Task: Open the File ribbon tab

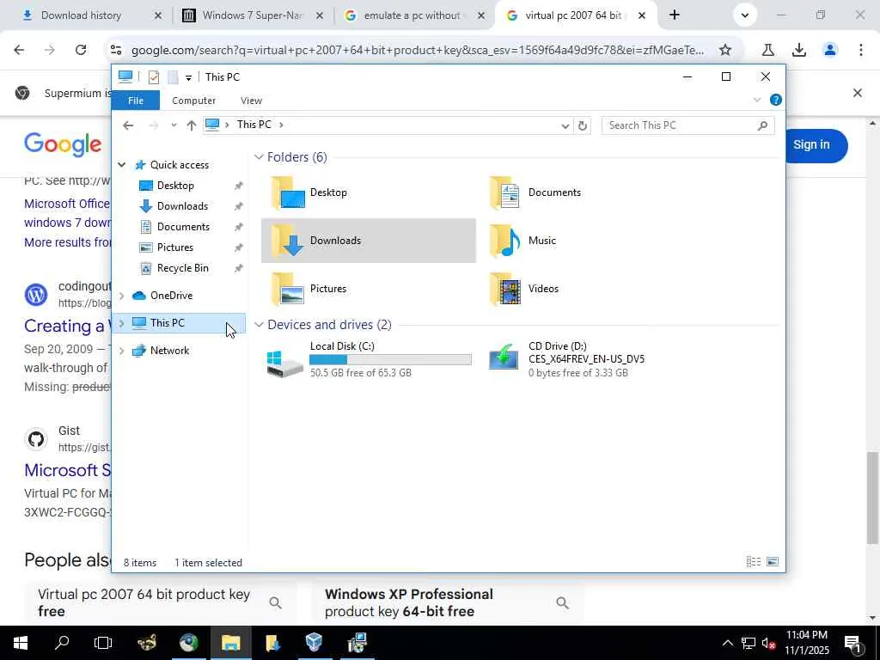Action: (x=136, y=101)
